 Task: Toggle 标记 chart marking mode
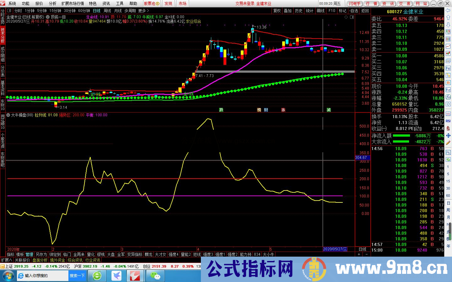(342, 10)
